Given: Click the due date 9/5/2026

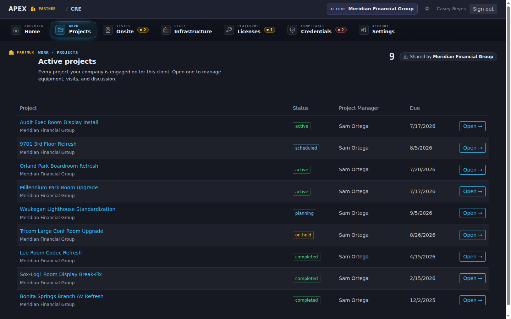Looking at the screenshot, I should [421, 213].
